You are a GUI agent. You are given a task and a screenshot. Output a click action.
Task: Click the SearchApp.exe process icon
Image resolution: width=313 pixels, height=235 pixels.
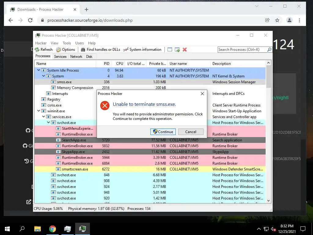coord(58,140)
